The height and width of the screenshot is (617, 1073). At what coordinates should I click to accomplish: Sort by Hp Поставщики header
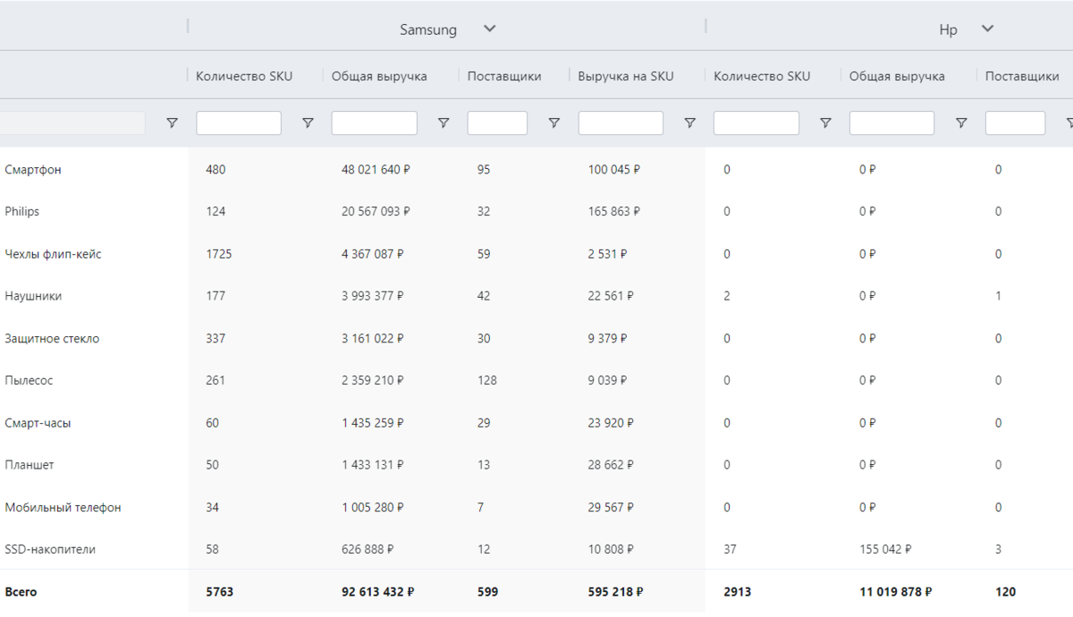1022,76
